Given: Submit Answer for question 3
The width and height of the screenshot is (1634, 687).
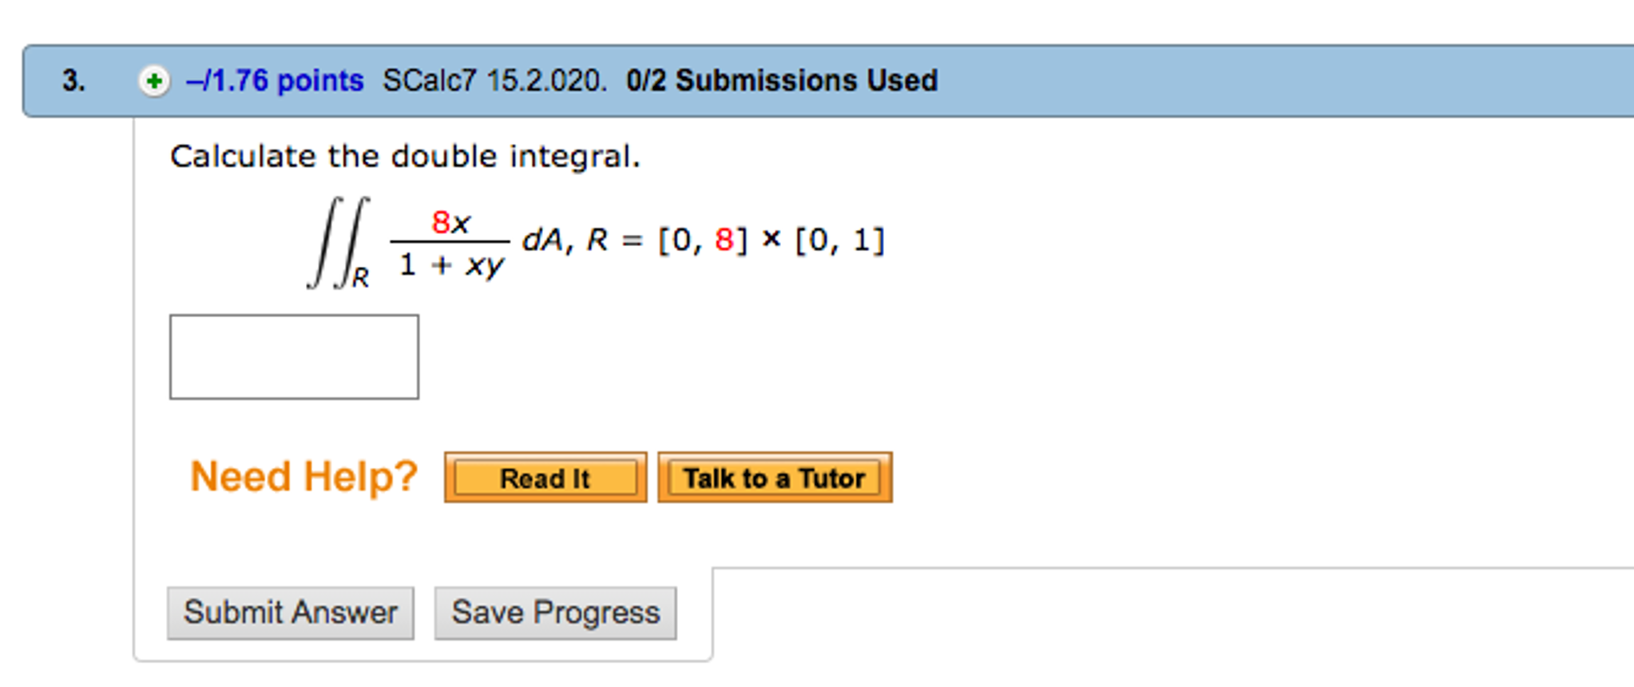Looking at the screenshot, I should coord(291,612).
